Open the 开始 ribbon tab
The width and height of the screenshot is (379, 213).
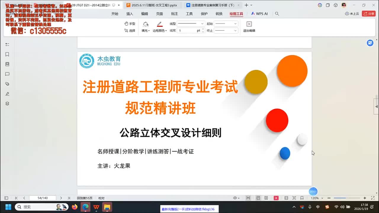click(x=115, y=14)
